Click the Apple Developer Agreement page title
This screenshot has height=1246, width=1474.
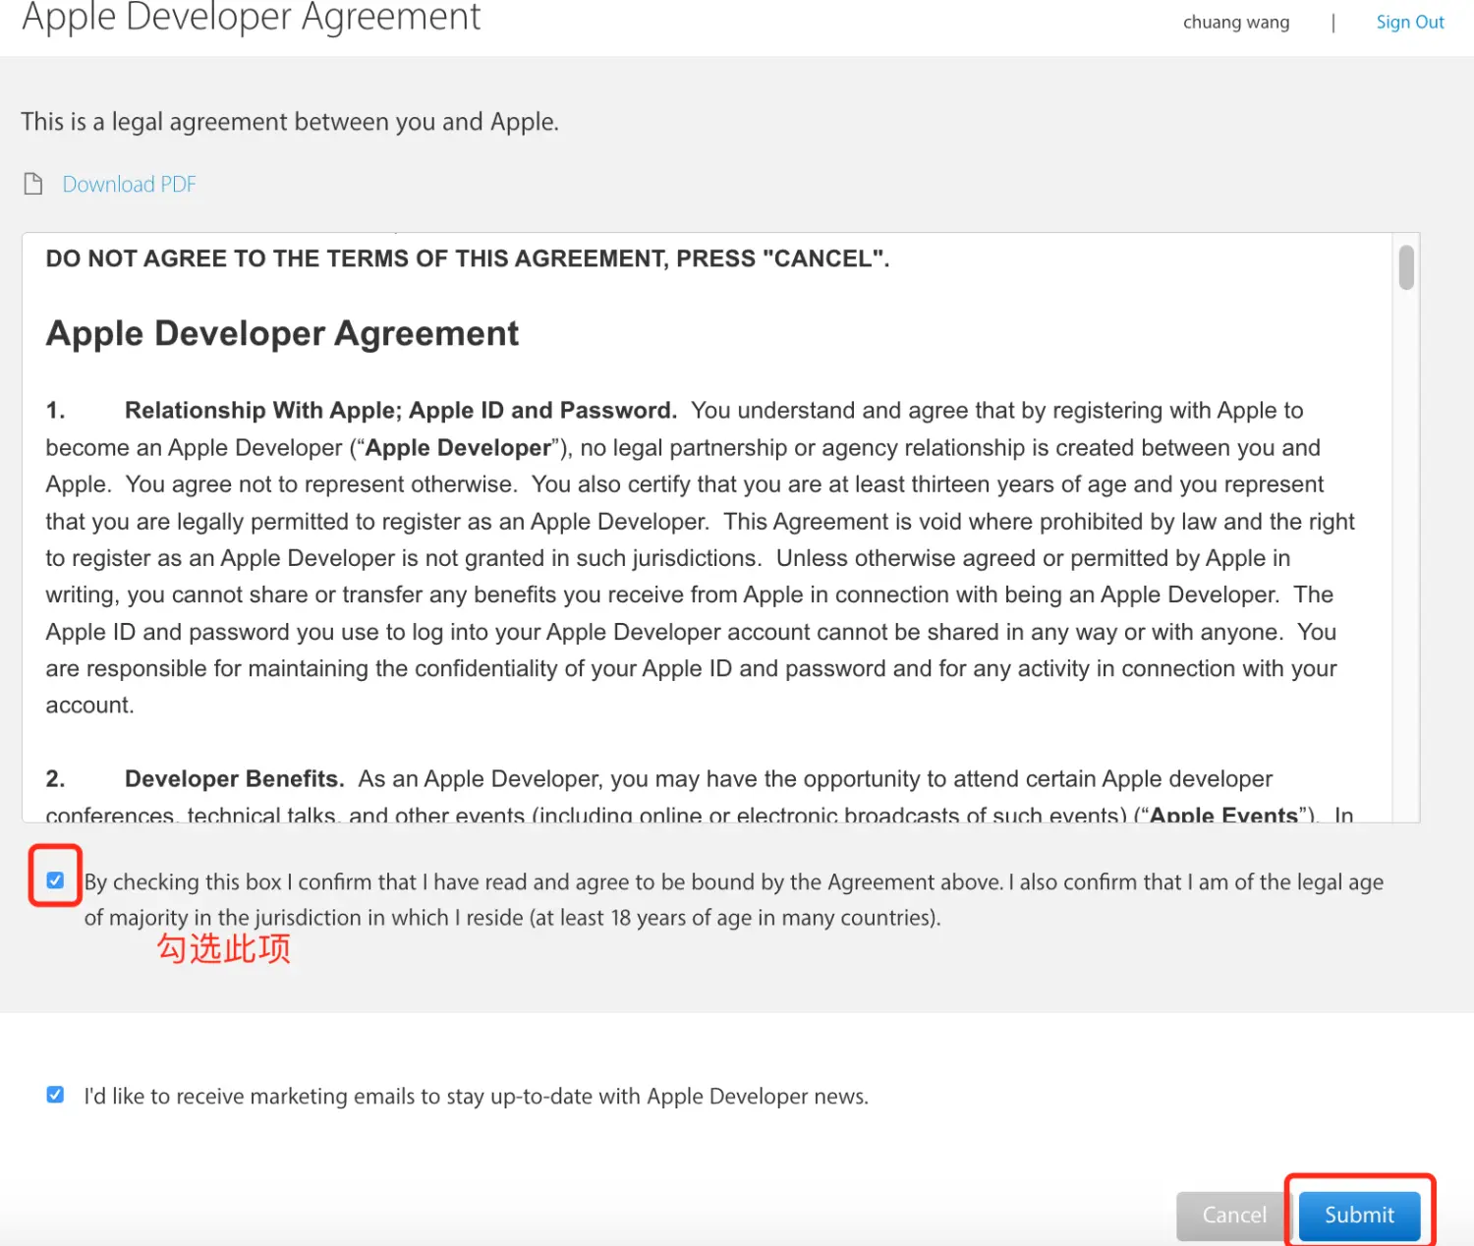(252, 17)
